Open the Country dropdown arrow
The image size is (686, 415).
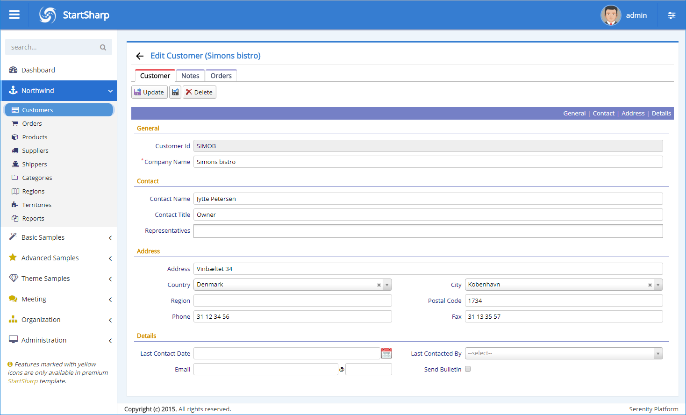pyautogui.click(x=387, y=285)
